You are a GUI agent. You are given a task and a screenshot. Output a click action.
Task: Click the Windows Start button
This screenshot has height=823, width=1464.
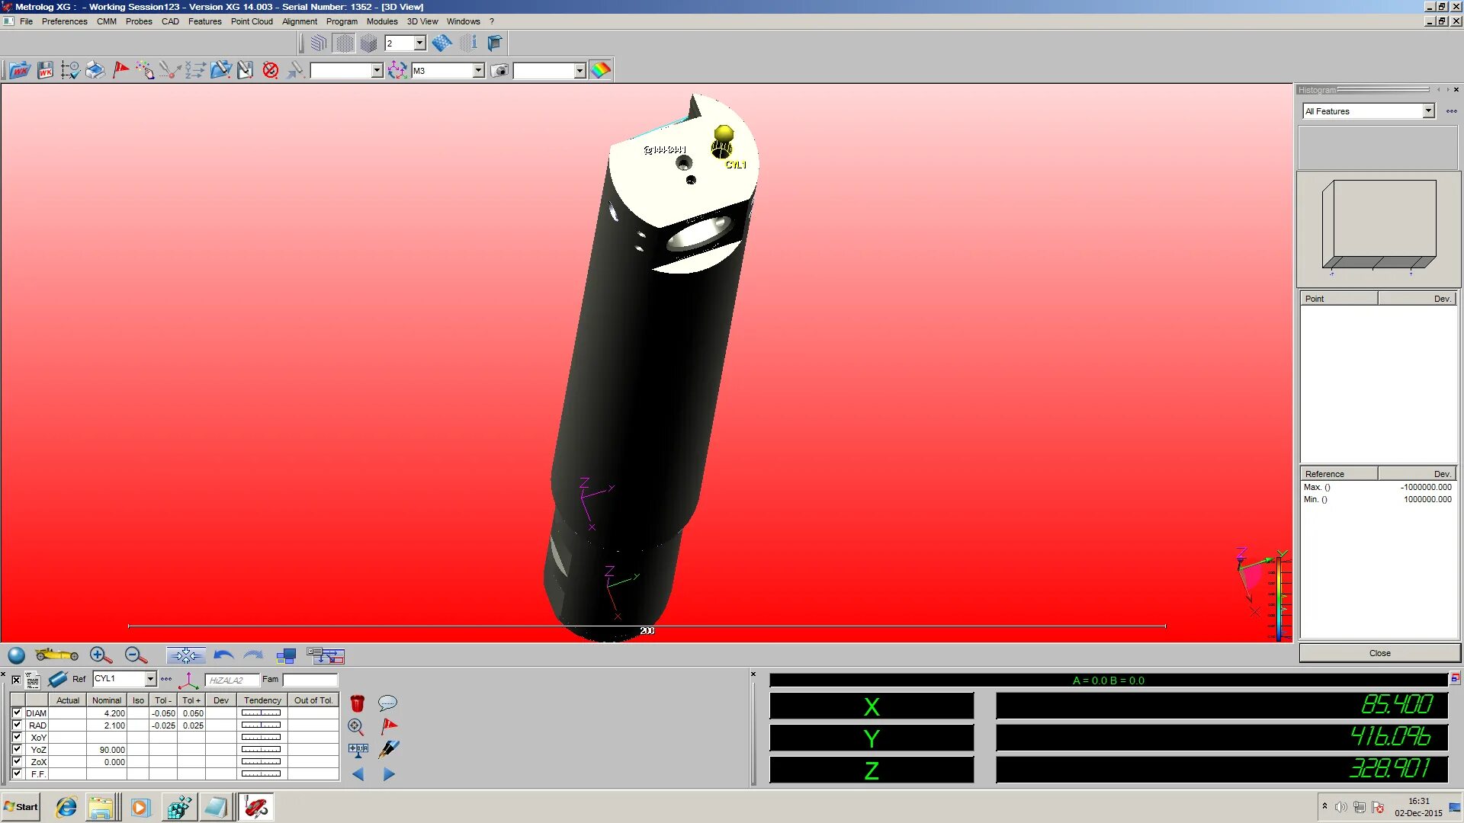click(21, 806)
